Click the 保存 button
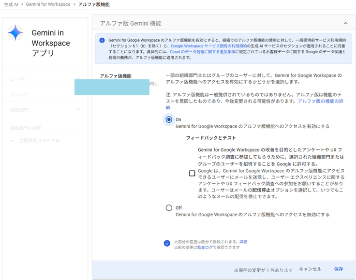356x280 pixels. pos(339,269)
